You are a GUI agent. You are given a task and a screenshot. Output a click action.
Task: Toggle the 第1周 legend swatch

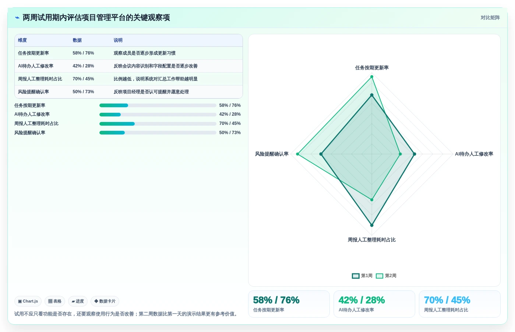[356, 276]
